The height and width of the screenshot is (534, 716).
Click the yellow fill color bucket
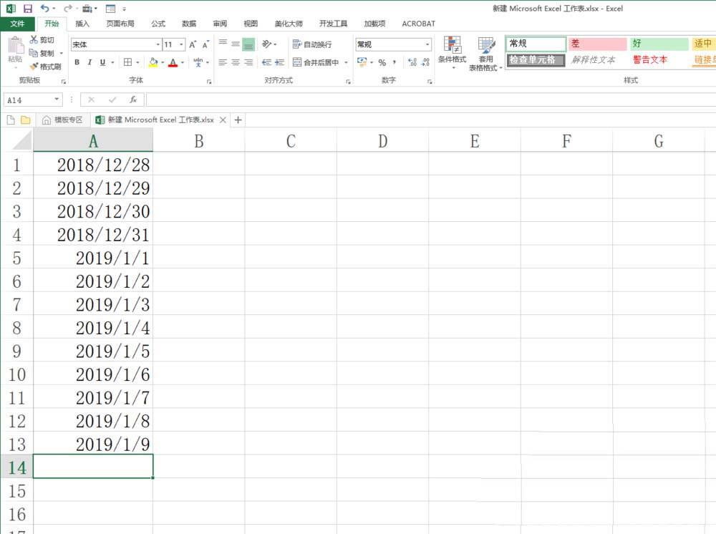[x=153, y=62]
